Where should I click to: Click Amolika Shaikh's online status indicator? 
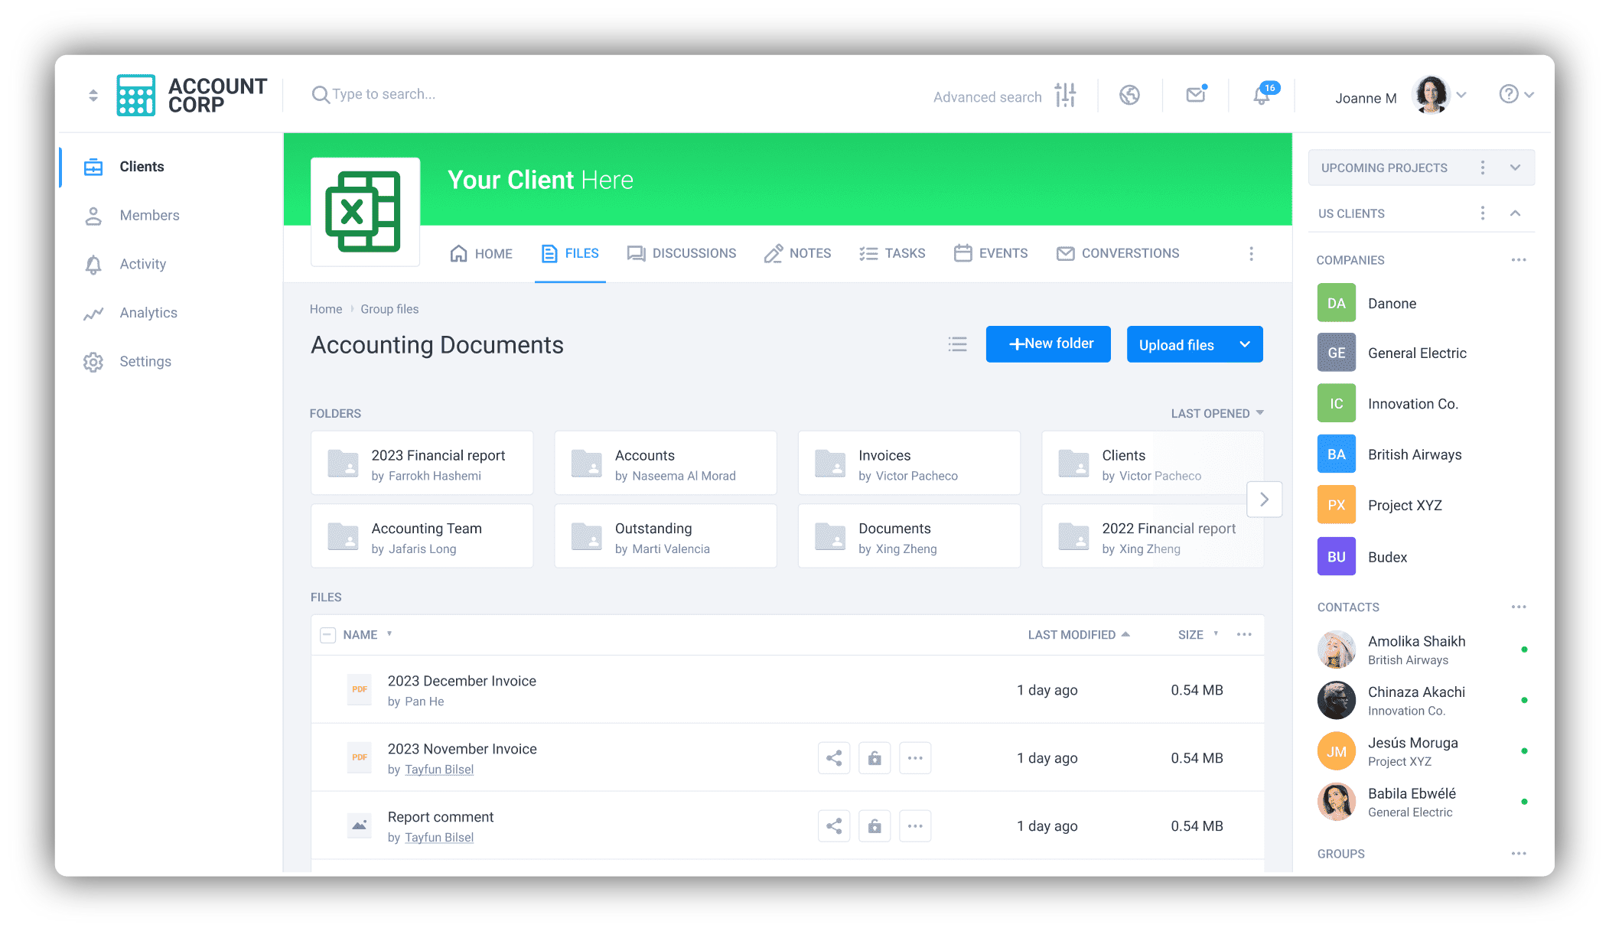click(x=1526, y=649)
